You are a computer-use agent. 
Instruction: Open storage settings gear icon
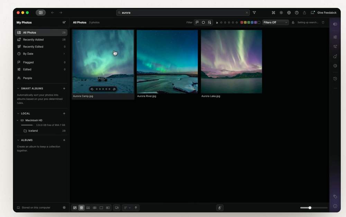pyautogui.click(x=64, y=208)
